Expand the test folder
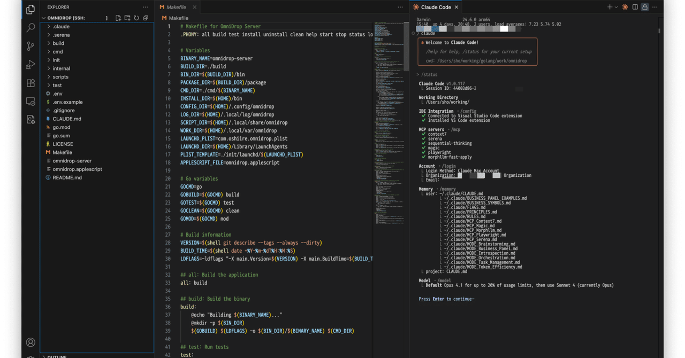685x358 pixels. [x=97, y=85]
